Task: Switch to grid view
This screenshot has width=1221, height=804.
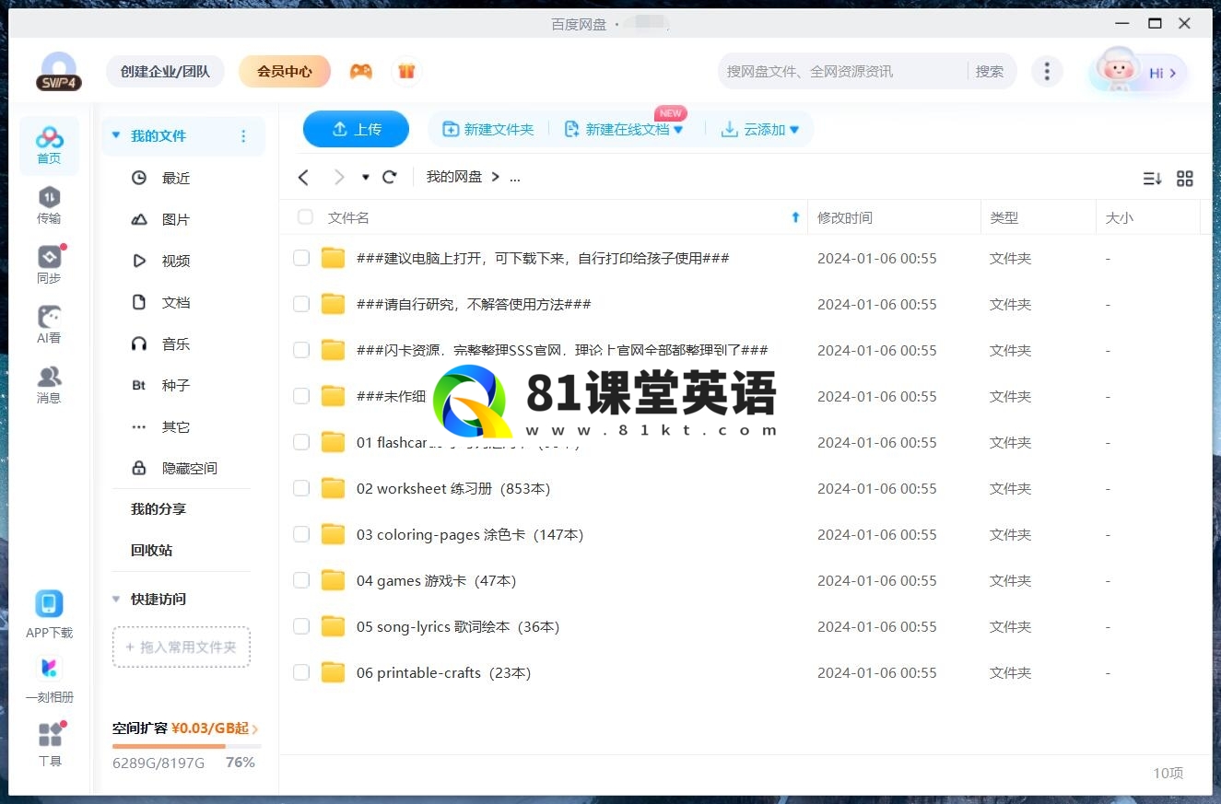Action: click(1185, 179)
